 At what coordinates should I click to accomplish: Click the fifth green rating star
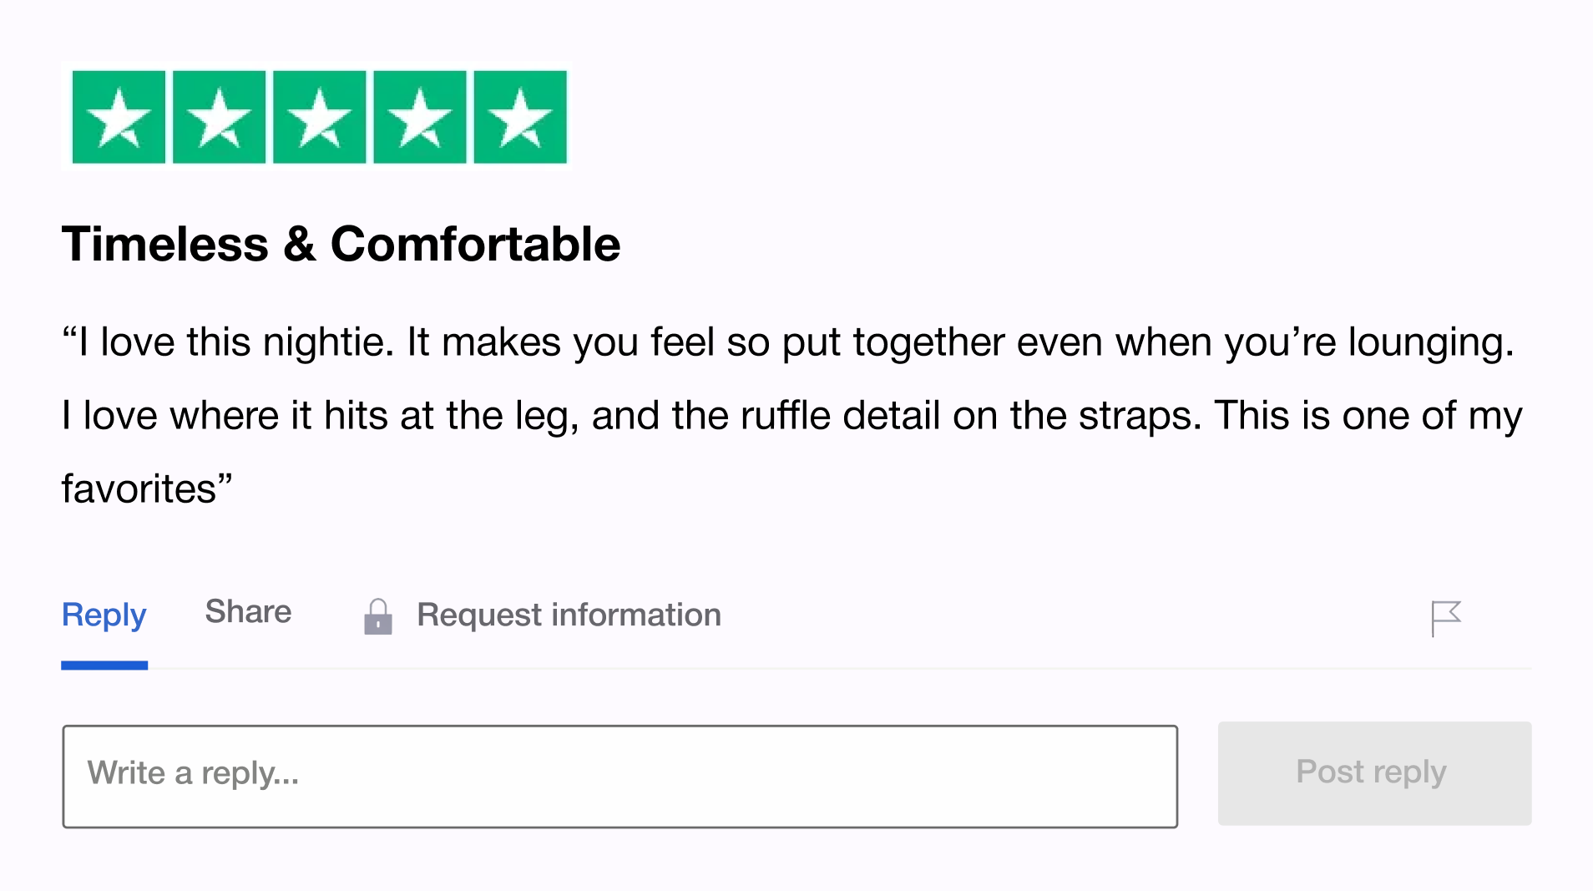tap(520, 117)
